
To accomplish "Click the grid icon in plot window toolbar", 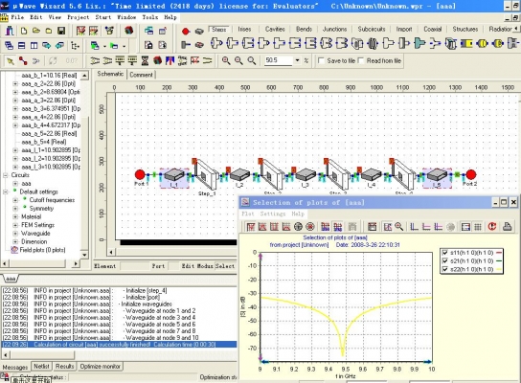I will click(478, 227).
